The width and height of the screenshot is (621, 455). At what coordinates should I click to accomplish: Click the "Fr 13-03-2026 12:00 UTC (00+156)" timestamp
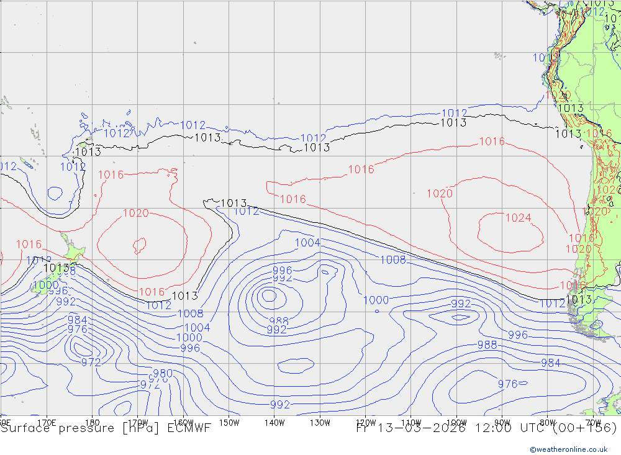(486, 428)
